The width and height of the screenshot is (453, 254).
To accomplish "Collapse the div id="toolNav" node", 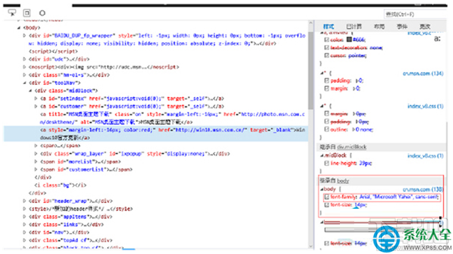I will click(25, 83).
